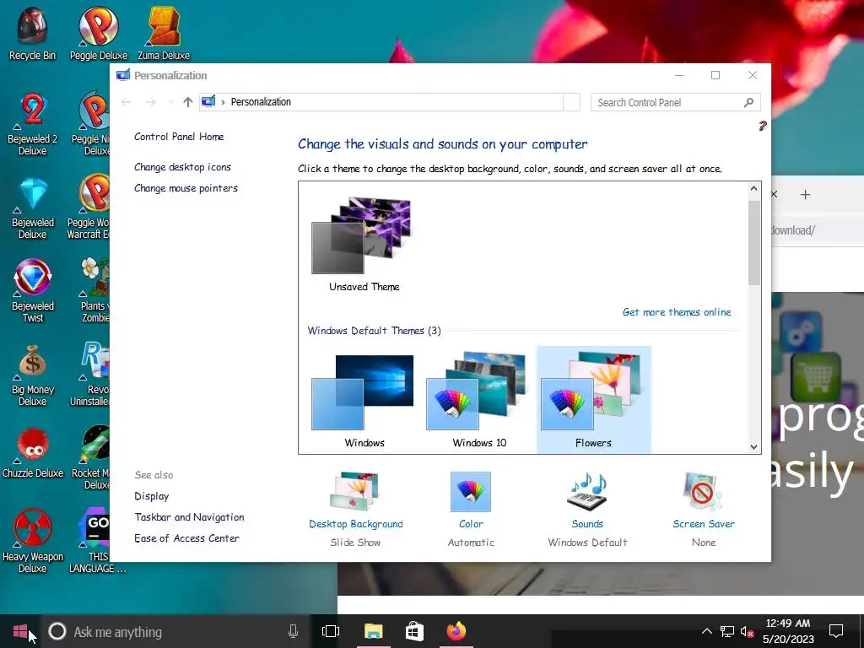Screen dimensions: 864x648
Task: Click the Windows Default Themes (3) heading
Action: tap(374, 331)
